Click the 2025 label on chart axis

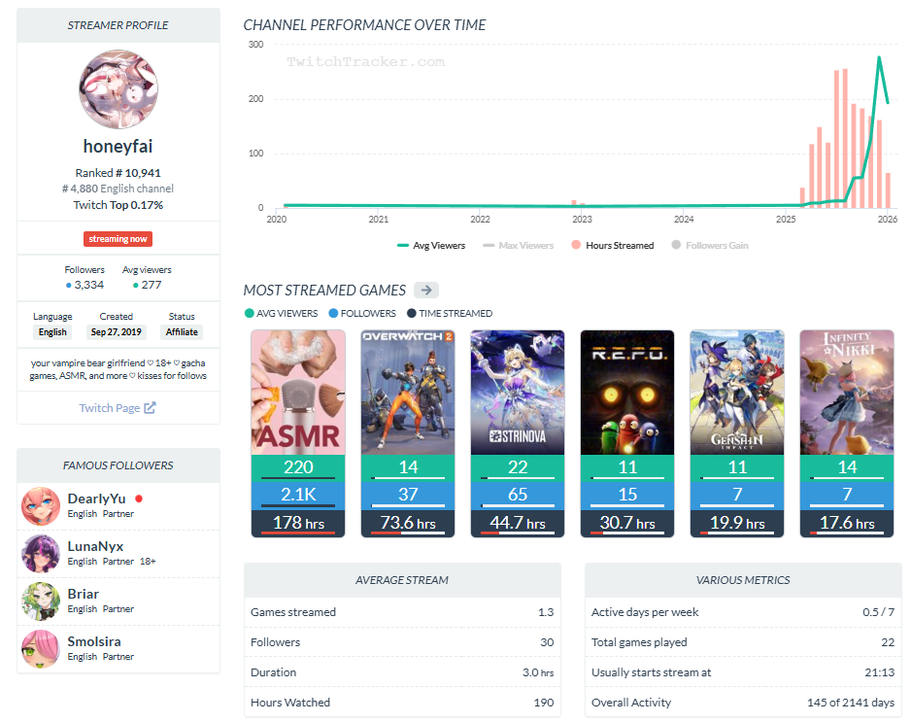tap(786, 220)
